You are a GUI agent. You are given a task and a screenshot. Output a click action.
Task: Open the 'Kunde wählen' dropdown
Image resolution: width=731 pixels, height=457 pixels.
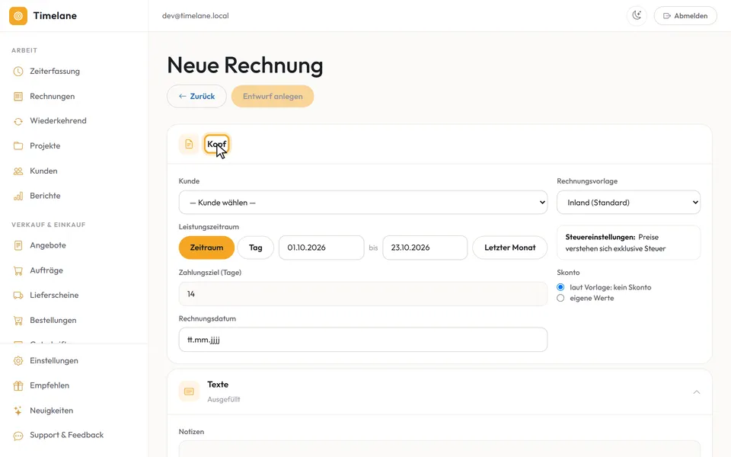tap(363, 203)
